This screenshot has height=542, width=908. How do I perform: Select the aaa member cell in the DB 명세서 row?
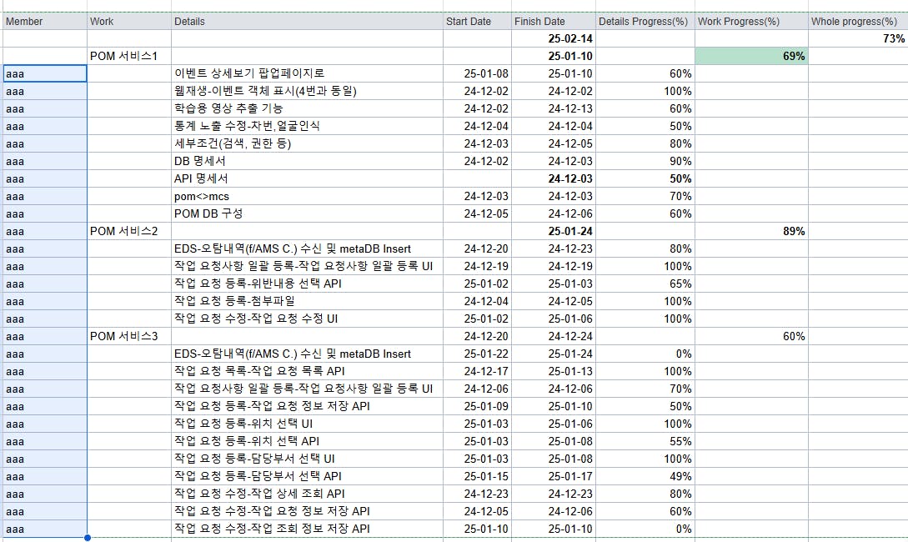click(44, 161)
